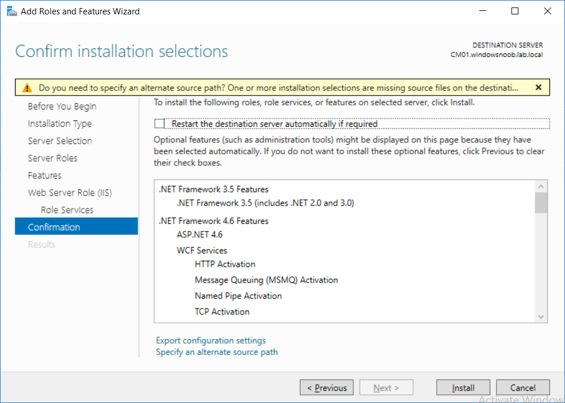Viewport: 565px width, 403px height.
Task: Click the warning banner message text
Action: pyautogui.click(x=278, y=88)
